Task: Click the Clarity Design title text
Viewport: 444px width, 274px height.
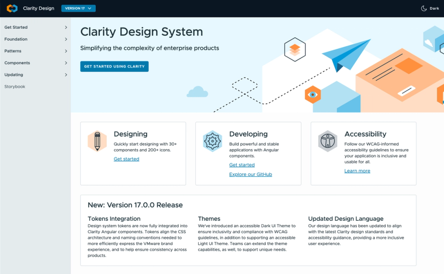Action: tap(39, 8)
